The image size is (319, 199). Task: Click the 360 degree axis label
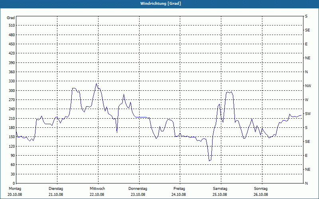pos(12,72)
